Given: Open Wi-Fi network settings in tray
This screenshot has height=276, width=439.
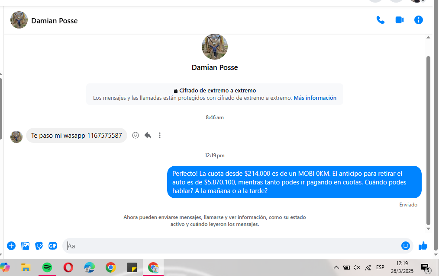Looking at the screenshot, I should 368,268.
